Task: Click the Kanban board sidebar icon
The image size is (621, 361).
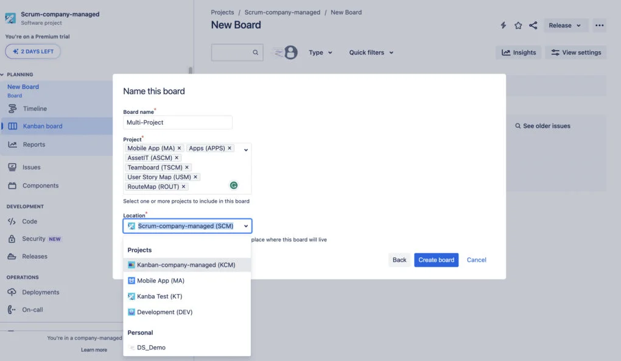Action: (x=13, y=126)
